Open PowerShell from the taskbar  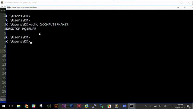coord(124,106)
